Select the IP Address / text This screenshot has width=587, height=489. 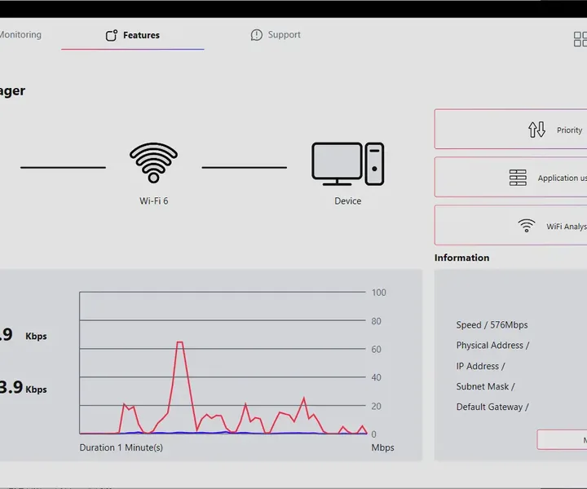[480, 366]
